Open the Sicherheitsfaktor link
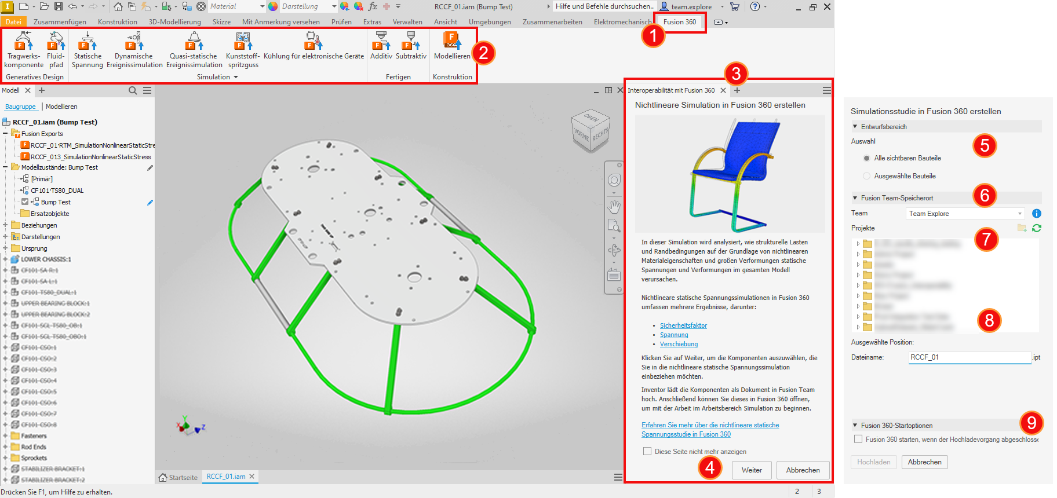 point(683,325)
